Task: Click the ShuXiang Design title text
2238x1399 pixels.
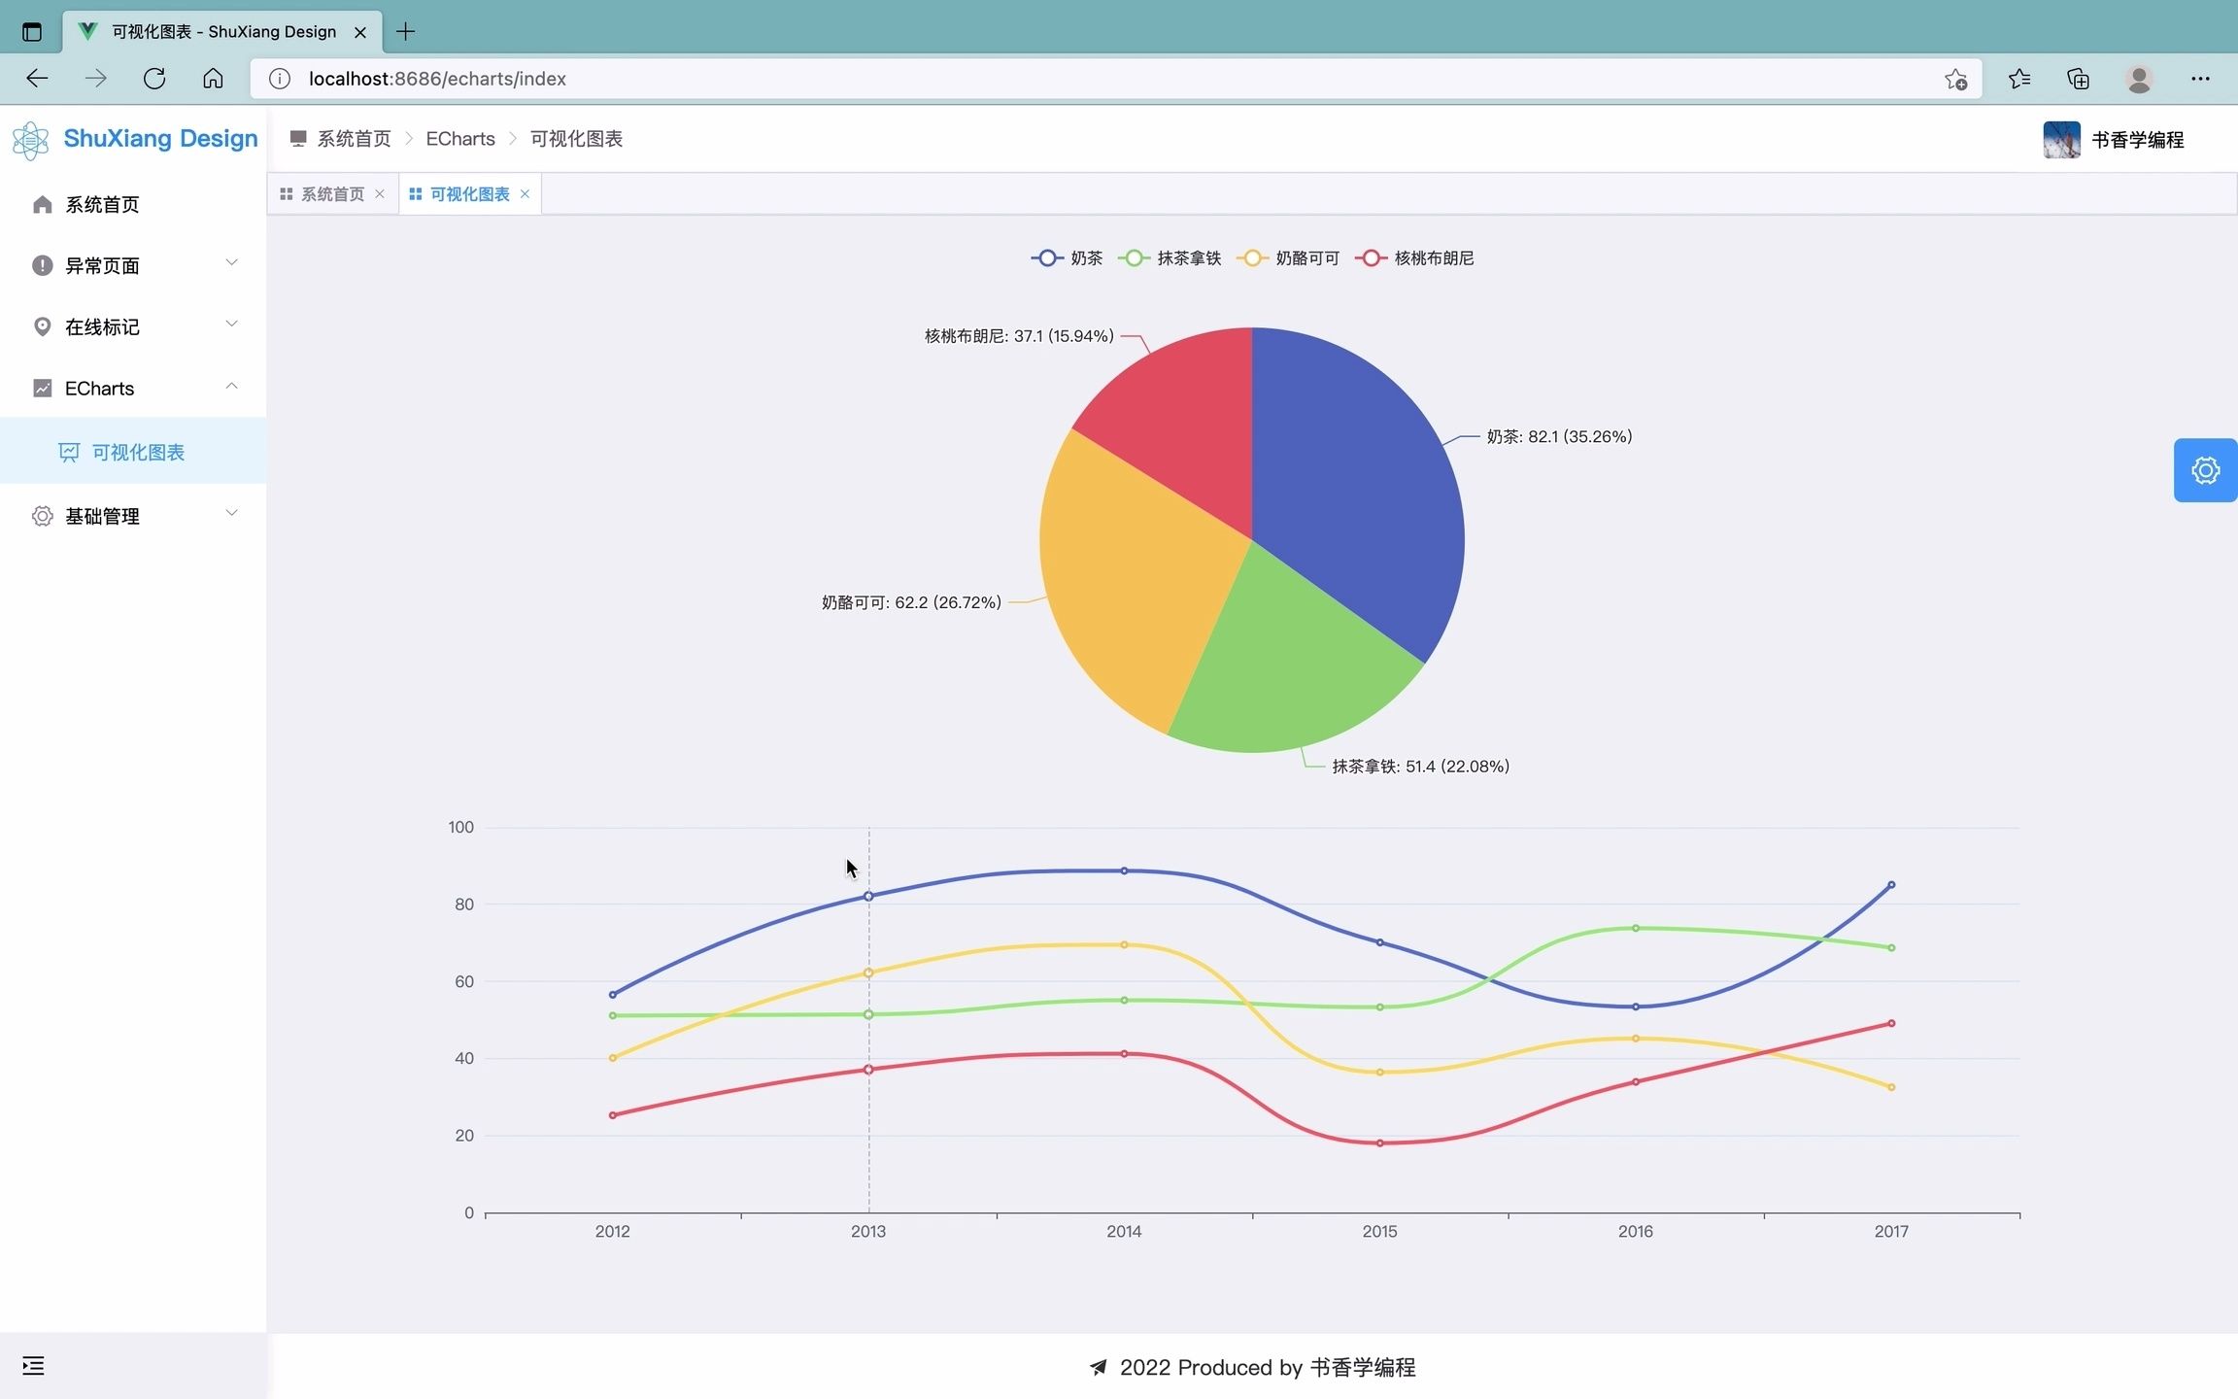Action: (x=160, y=139)
